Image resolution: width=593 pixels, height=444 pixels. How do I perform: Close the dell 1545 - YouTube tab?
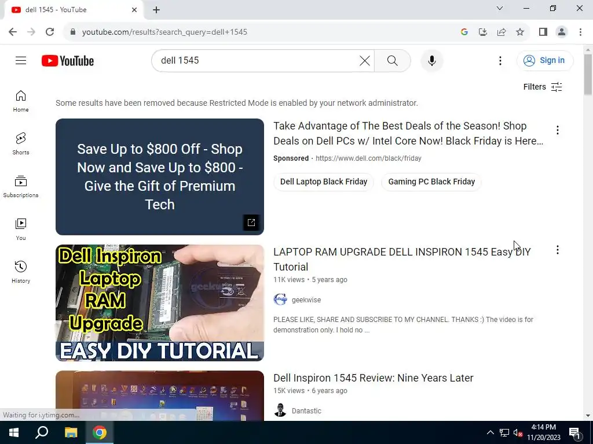pyautogui.click(x=134, y=10)
